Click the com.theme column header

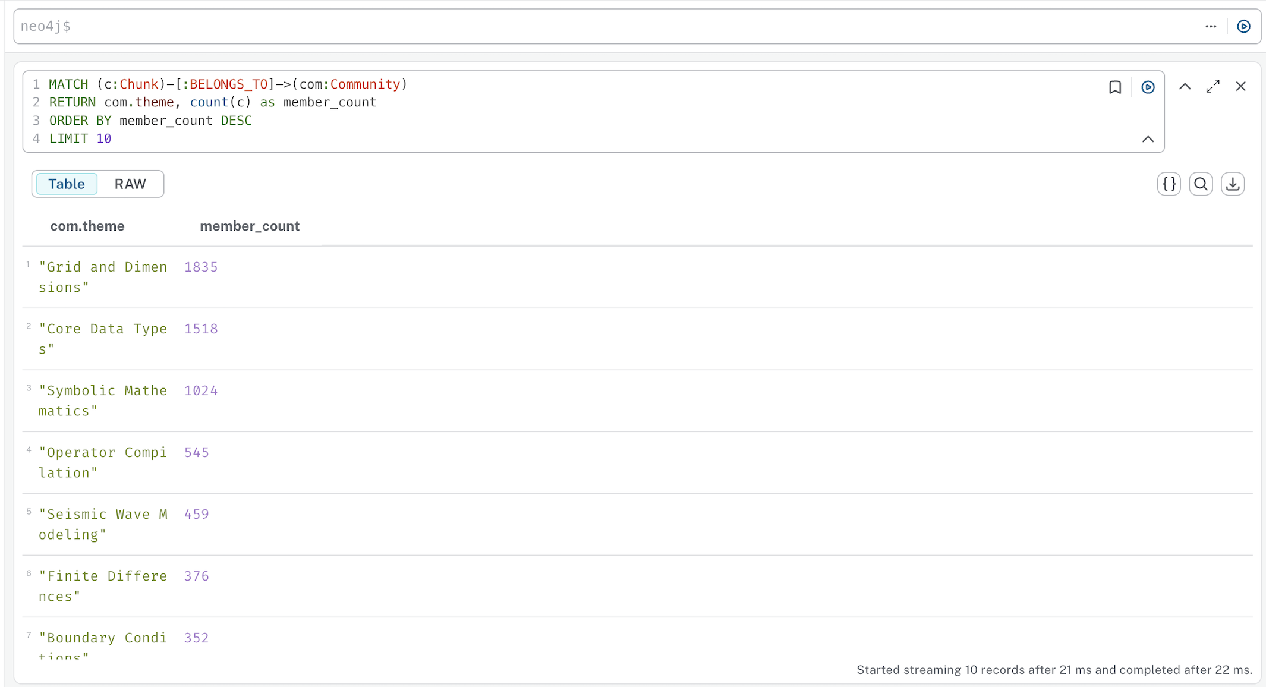tap(87, 226)
